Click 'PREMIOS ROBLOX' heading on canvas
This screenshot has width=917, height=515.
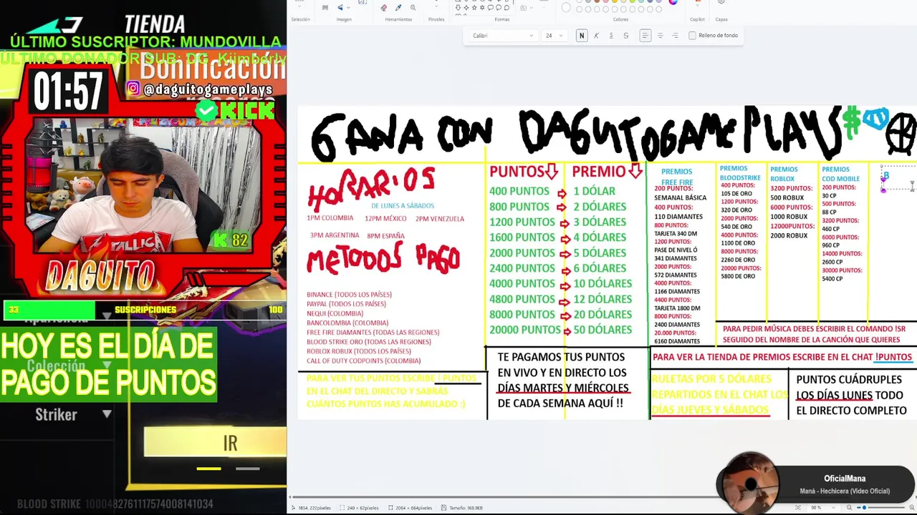click(784, 174)
